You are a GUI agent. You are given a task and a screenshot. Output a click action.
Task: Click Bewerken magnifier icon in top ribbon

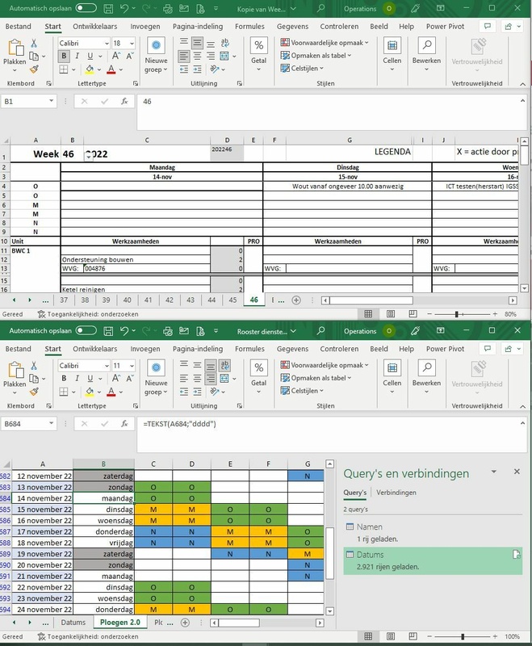click(426, 45)
